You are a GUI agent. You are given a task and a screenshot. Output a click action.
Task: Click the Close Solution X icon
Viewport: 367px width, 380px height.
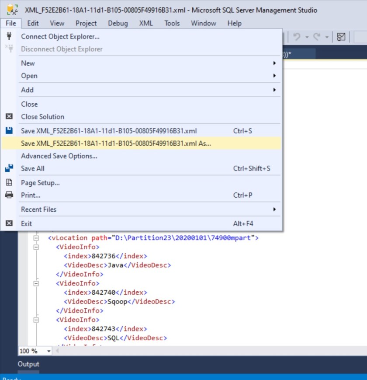click(9, 117)
